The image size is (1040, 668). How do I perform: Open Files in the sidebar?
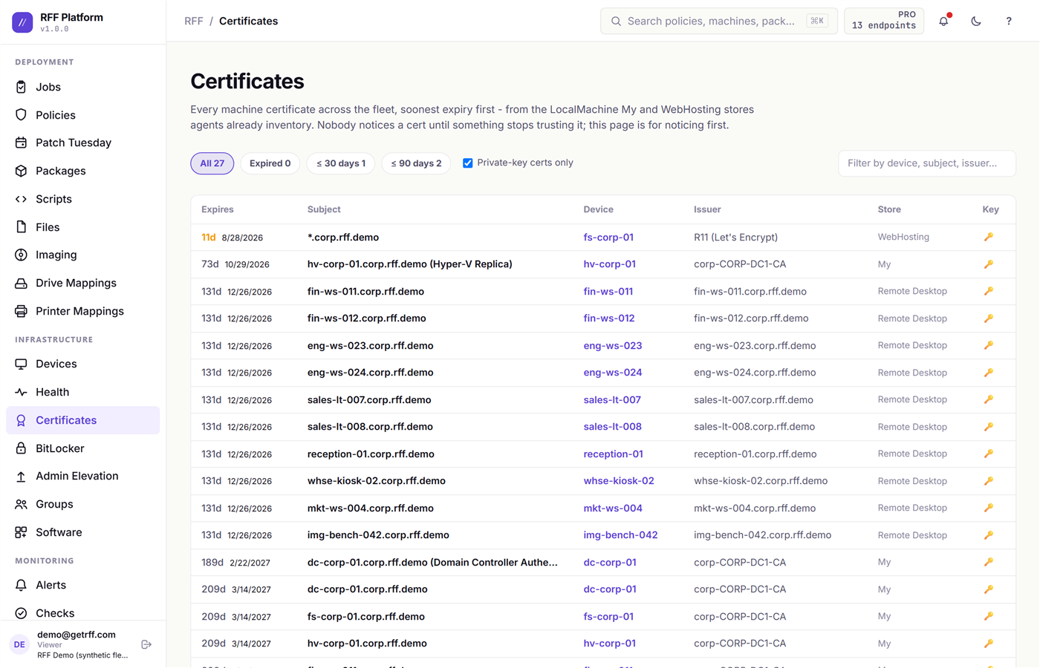pyautogui.click(x=82, y=227)
